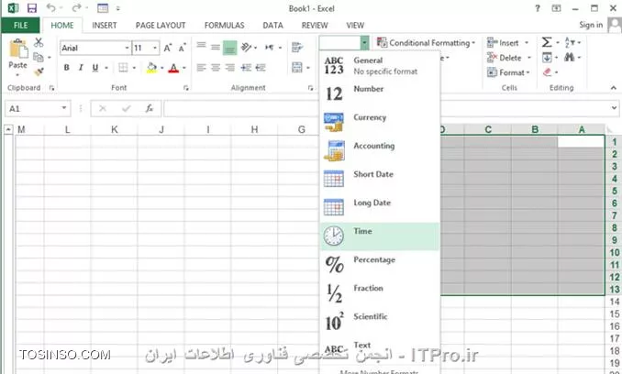Click the Copy icon in Clipboard group
The width and height of the screenshot is (622, 374).
pyautogui.click(x=39, y=58)
